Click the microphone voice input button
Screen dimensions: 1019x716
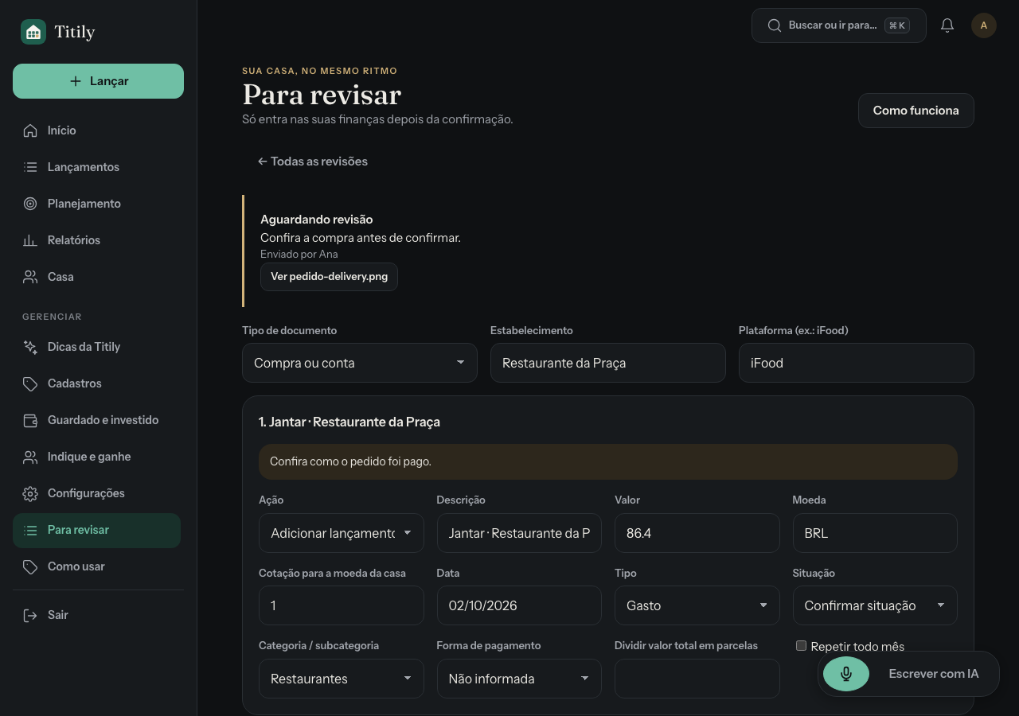(846, 674)
